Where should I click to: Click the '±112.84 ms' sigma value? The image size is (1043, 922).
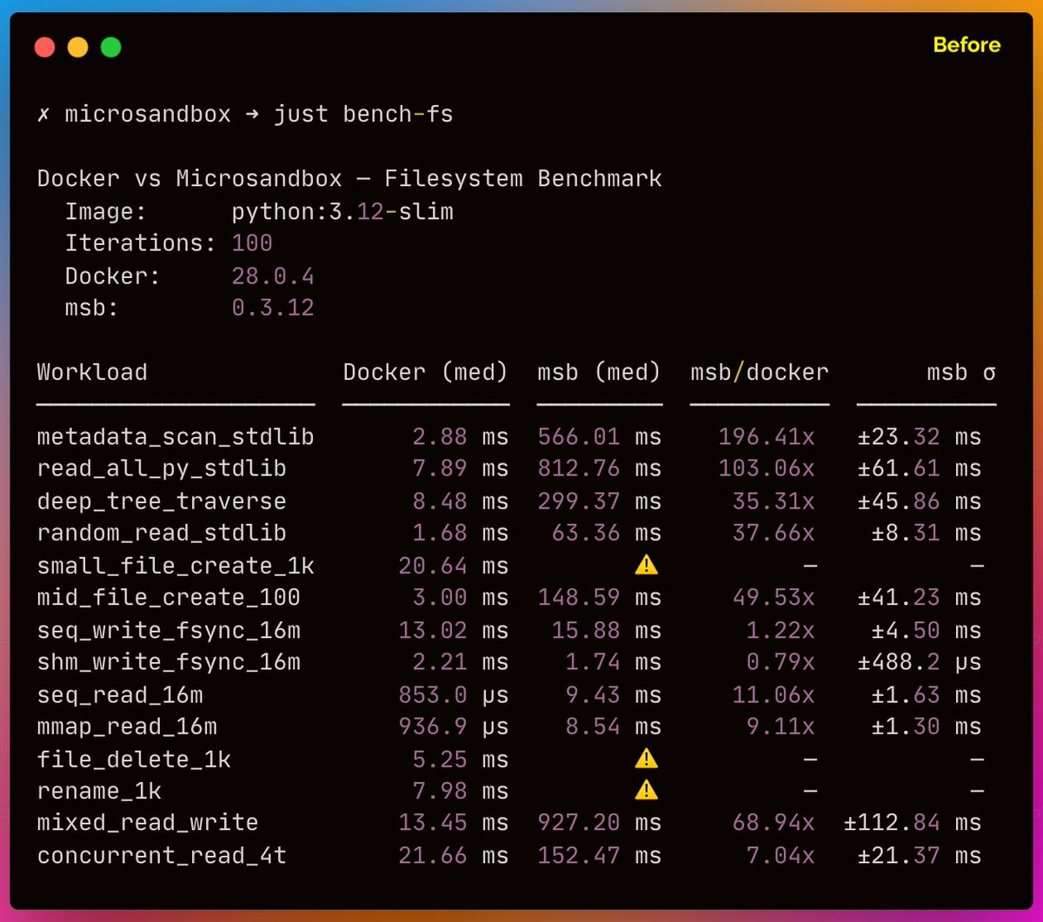(913, 823)
